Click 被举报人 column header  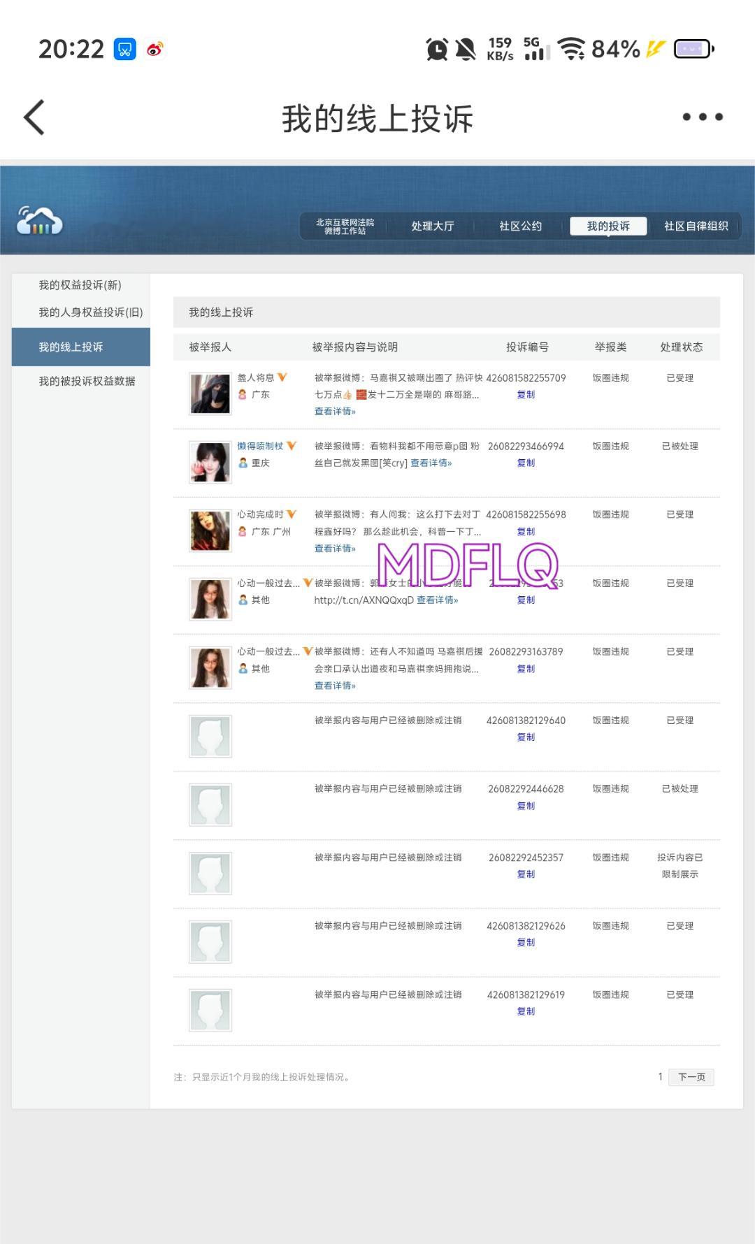[x=210, y=347]
